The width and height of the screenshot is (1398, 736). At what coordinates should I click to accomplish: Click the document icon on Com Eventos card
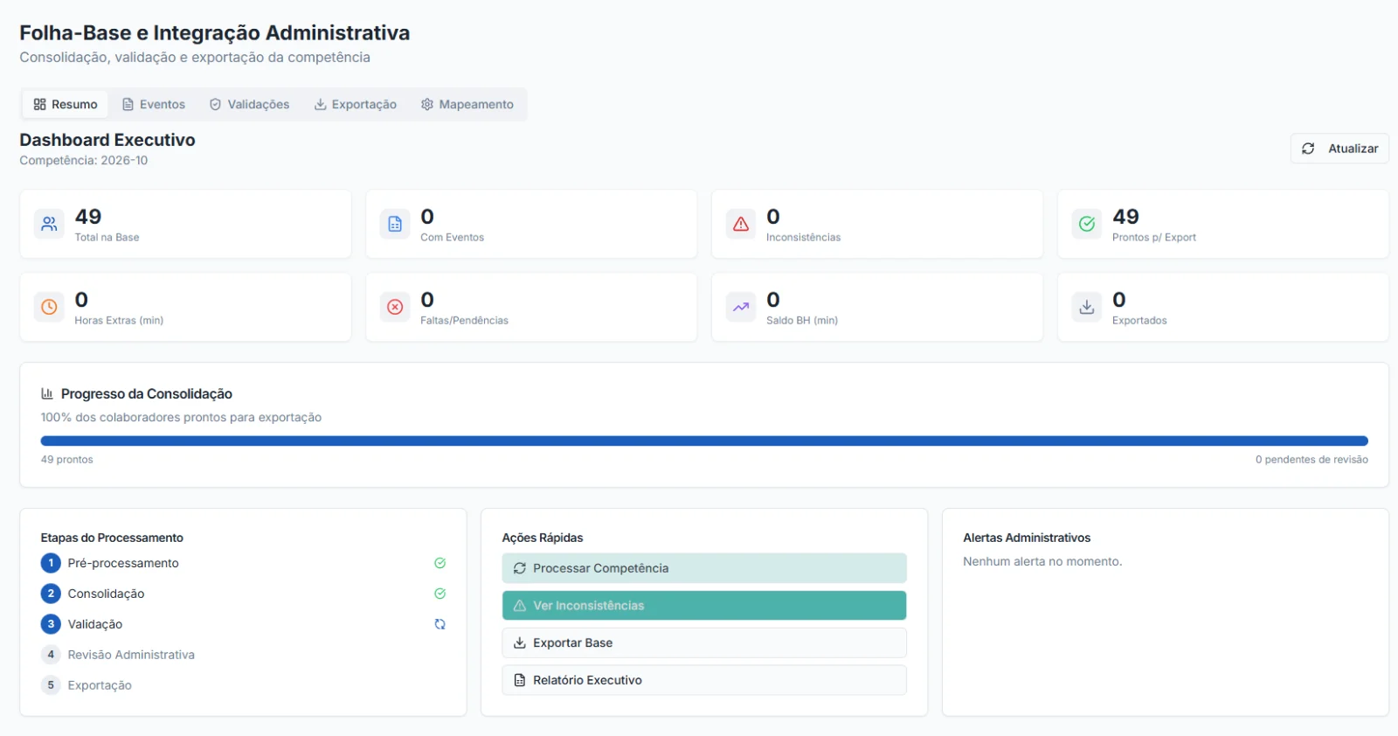point(395,224)
